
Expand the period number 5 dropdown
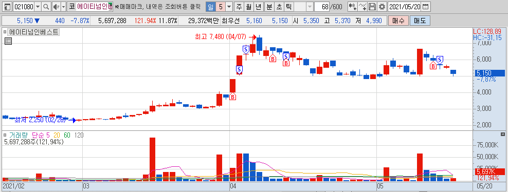click(229, 7)
